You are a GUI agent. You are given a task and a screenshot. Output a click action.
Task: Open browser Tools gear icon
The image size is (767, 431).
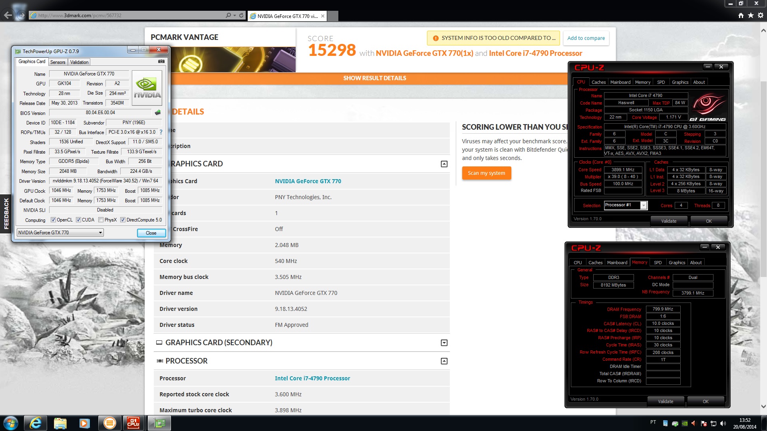tap(760, 16)
